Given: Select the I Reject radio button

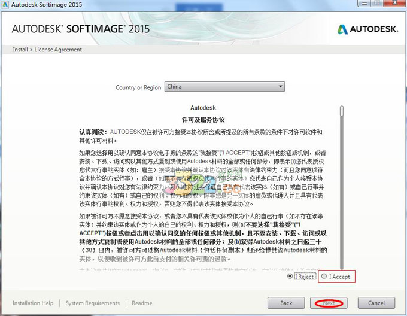Looking at the screenshot, I should (x=290, y=276).
